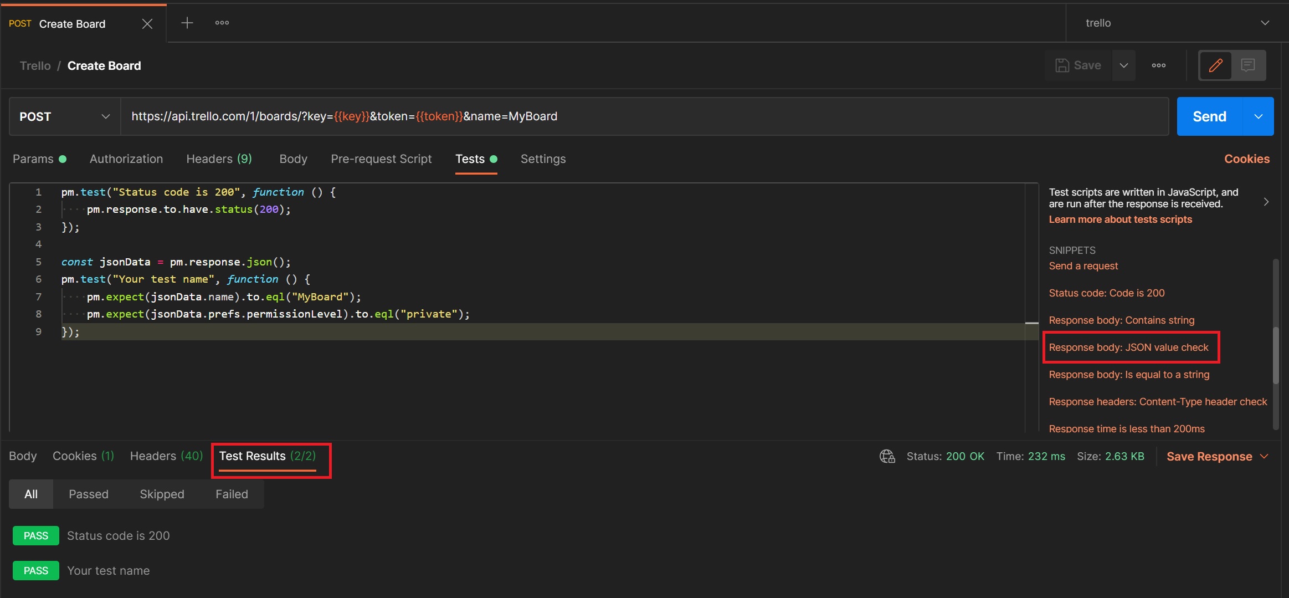Click the Save button
This screenshot has width=1289, height=598.
click(1078, 65)
